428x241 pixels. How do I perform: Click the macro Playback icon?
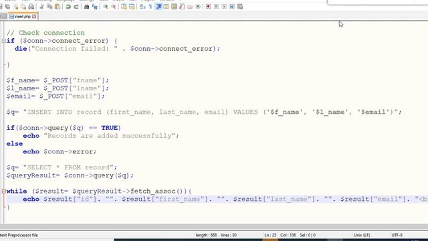(x=224, y=7)
